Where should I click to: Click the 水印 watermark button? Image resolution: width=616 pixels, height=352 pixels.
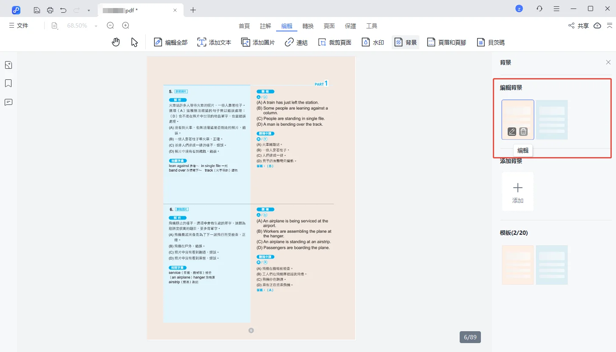(373, 42)
